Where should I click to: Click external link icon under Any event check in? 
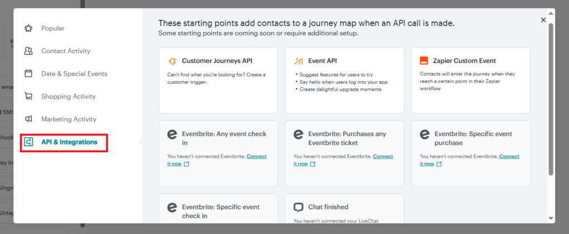[187, 164]
